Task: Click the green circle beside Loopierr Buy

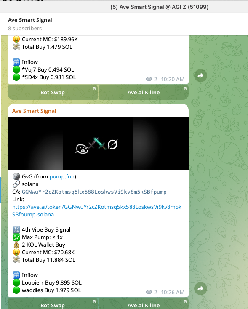Action: (16, 282)
